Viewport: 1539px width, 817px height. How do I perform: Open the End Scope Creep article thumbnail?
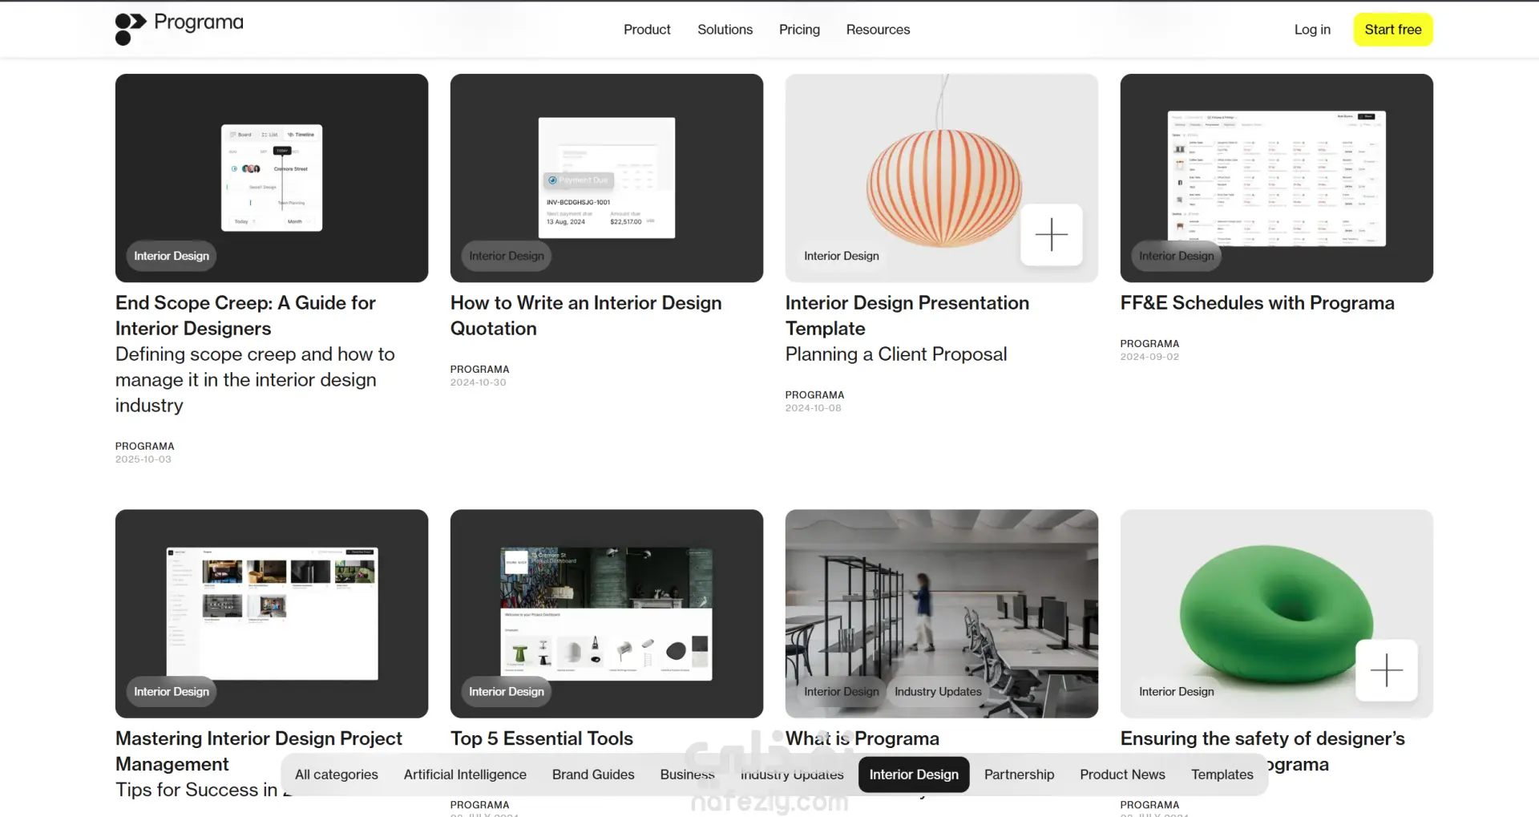pos(272,178)
